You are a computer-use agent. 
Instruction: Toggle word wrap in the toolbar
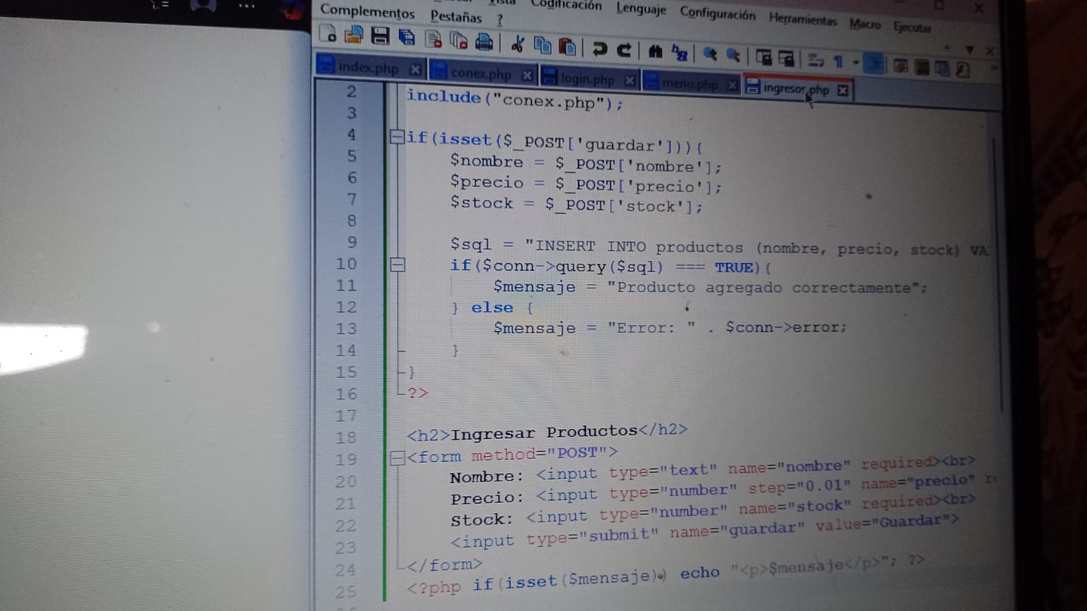[x=816, y=60]
